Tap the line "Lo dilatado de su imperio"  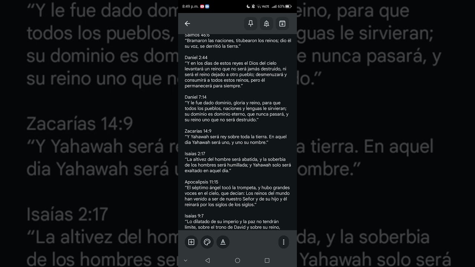point(232,222)
